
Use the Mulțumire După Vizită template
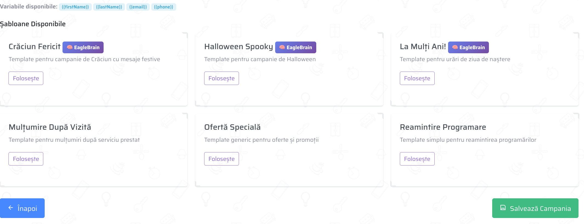click(x=26, y=159)
